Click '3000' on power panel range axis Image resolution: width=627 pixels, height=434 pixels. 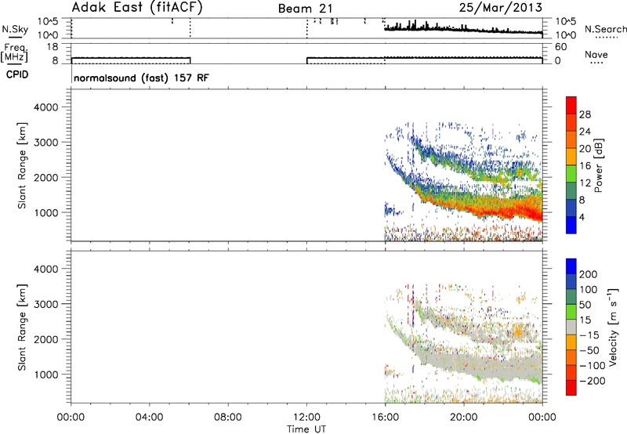coord(46,143)
